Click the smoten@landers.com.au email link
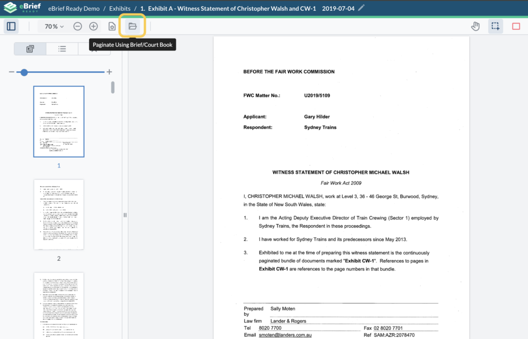 (285, 335)
